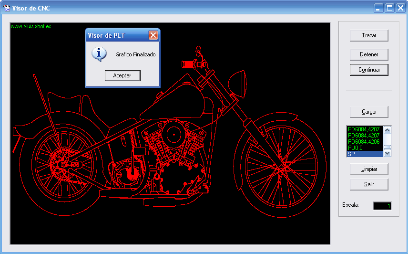Click the Escala value field
This screenshot has height=254, width=408.
(382, 206)
